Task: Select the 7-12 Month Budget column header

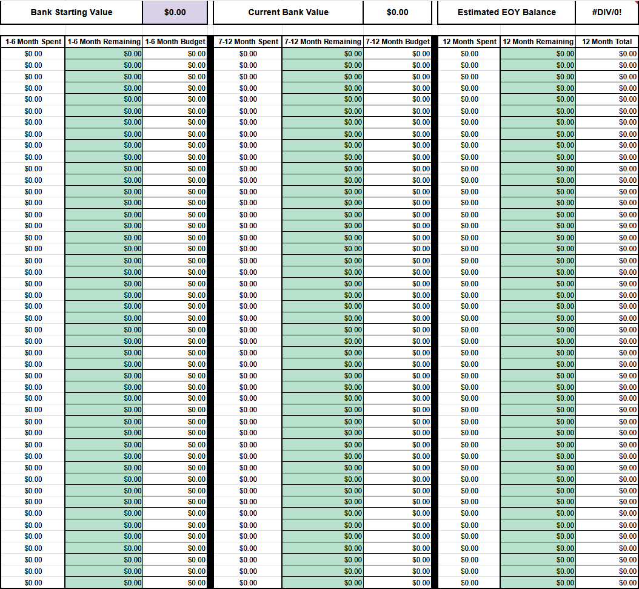Action: click(397, 42)
